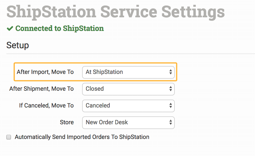Expand the If Canceled, Move To dropdown
Image resolution: width=255 pixels, height=156 pixels.
point(128,106)
